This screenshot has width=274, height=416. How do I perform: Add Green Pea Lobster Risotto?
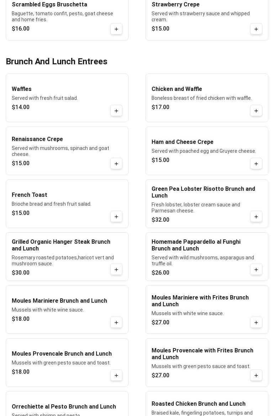[x=256, y=216]
